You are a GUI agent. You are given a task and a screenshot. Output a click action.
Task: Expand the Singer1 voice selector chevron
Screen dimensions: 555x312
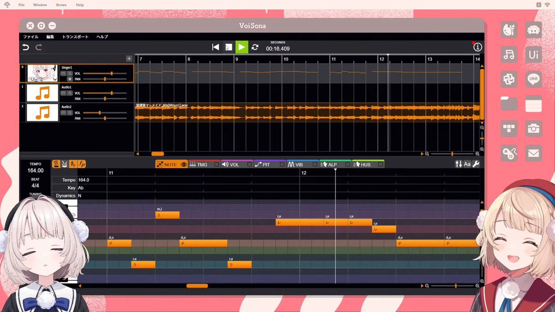(x=55, y=80)
